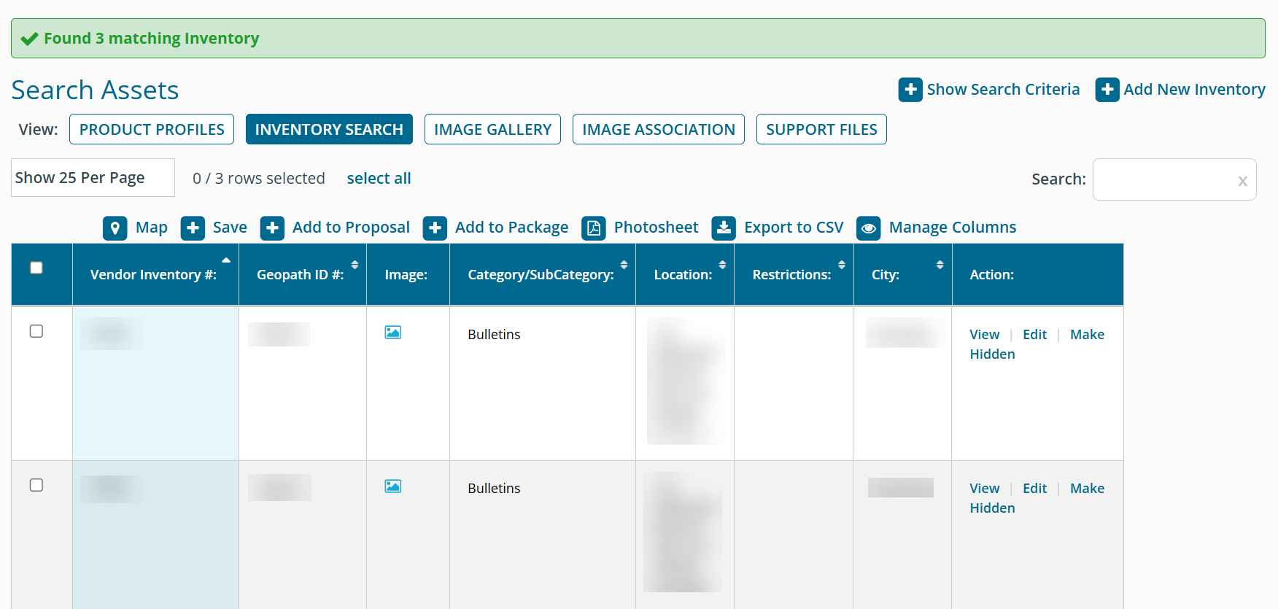
Task: Click the Export to CSV label
Action: click(x=794, y=228)
